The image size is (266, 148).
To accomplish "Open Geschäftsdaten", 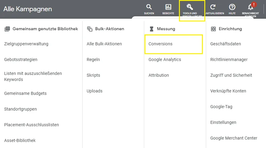I will click(x=225, y=44).
